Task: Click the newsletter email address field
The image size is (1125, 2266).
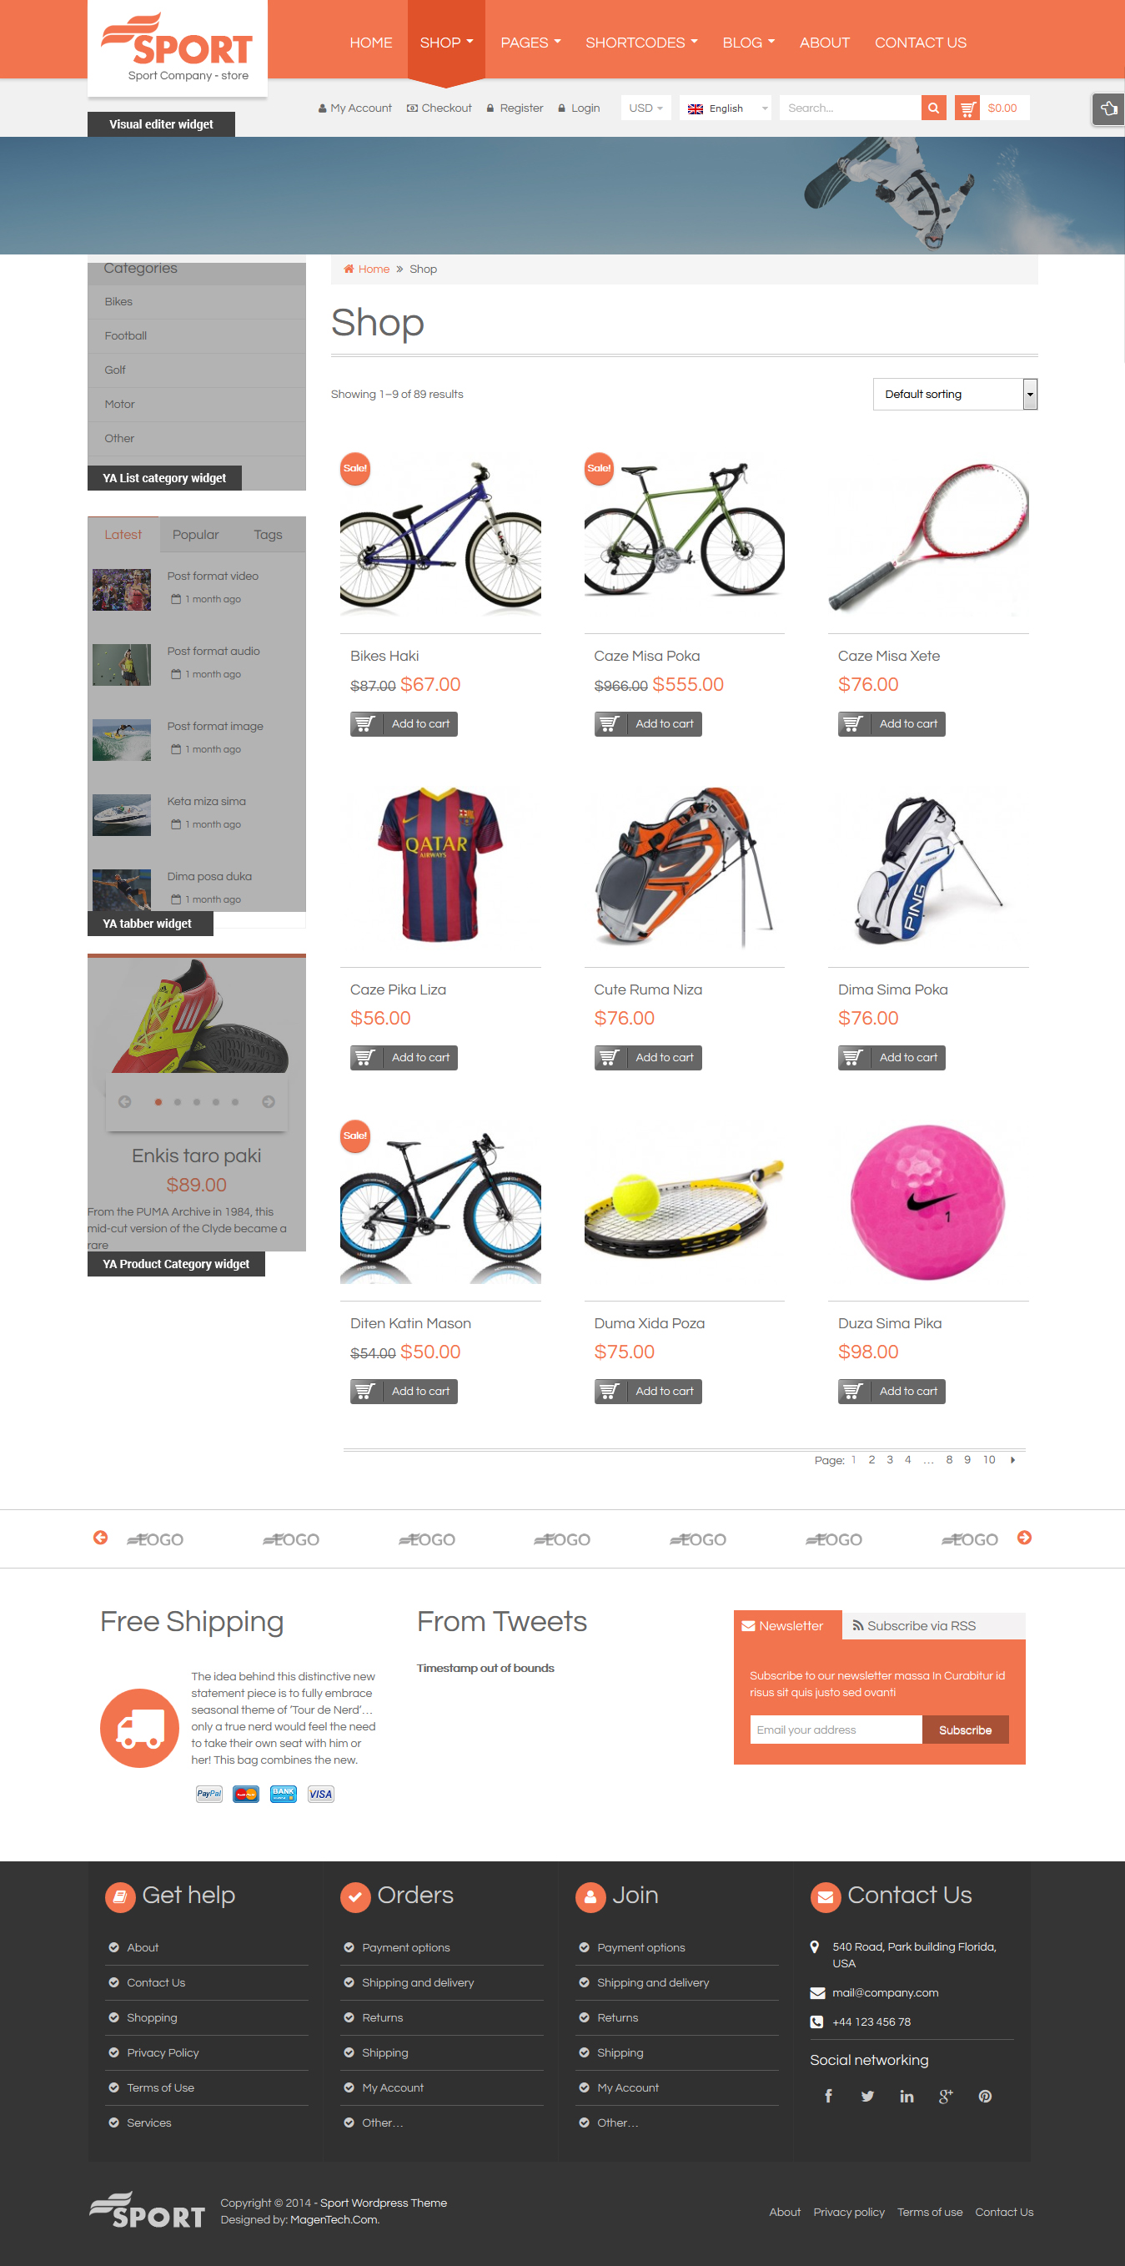Action: coord(836,1730)
